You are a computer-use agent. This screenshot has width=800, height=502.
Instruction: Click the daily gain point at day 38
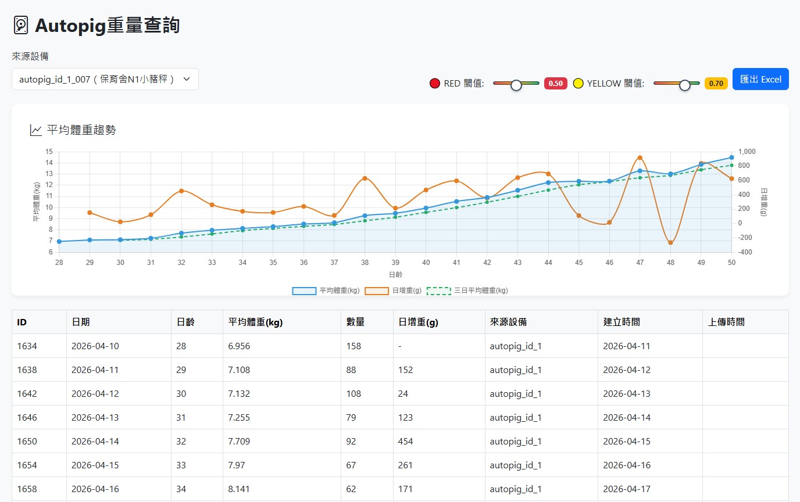point(365,178)
